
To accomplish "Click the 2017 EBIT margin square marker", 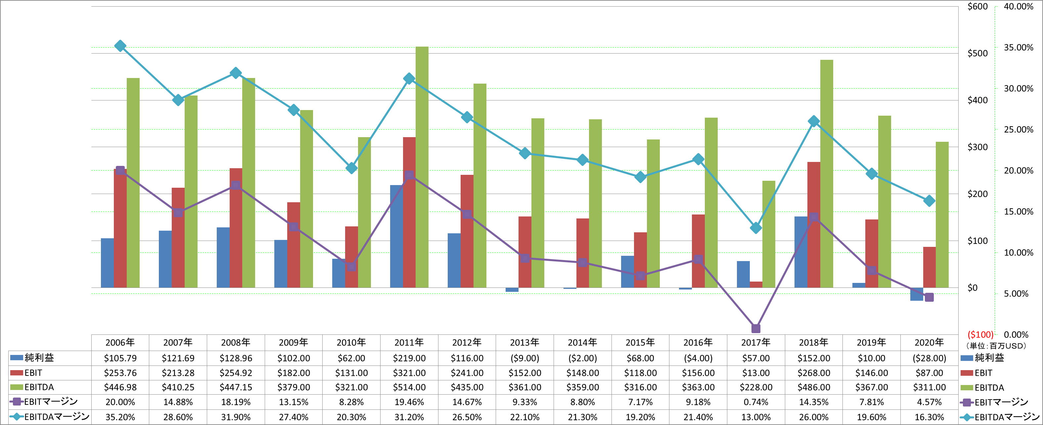I will 756,328.
